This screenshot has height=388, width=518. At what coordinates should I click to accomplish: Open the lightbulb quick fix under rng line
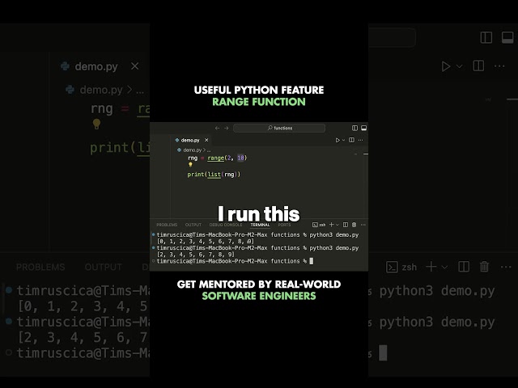(190, 165)
